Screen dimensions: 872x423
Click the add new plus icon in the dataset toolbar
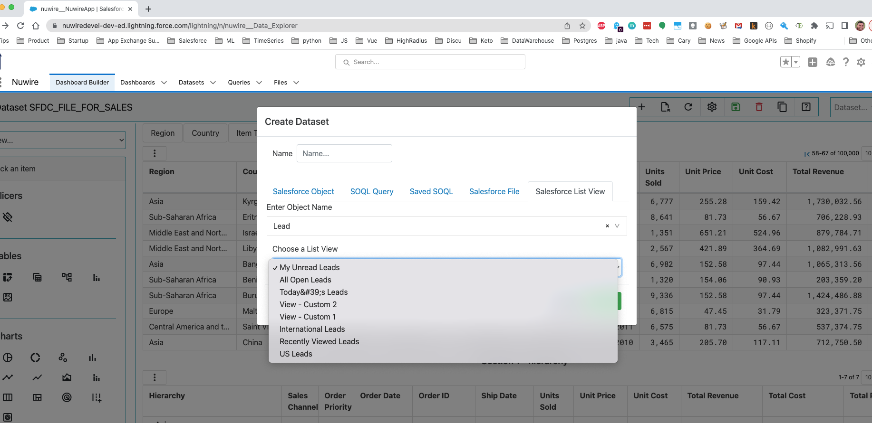pos(641,107)
